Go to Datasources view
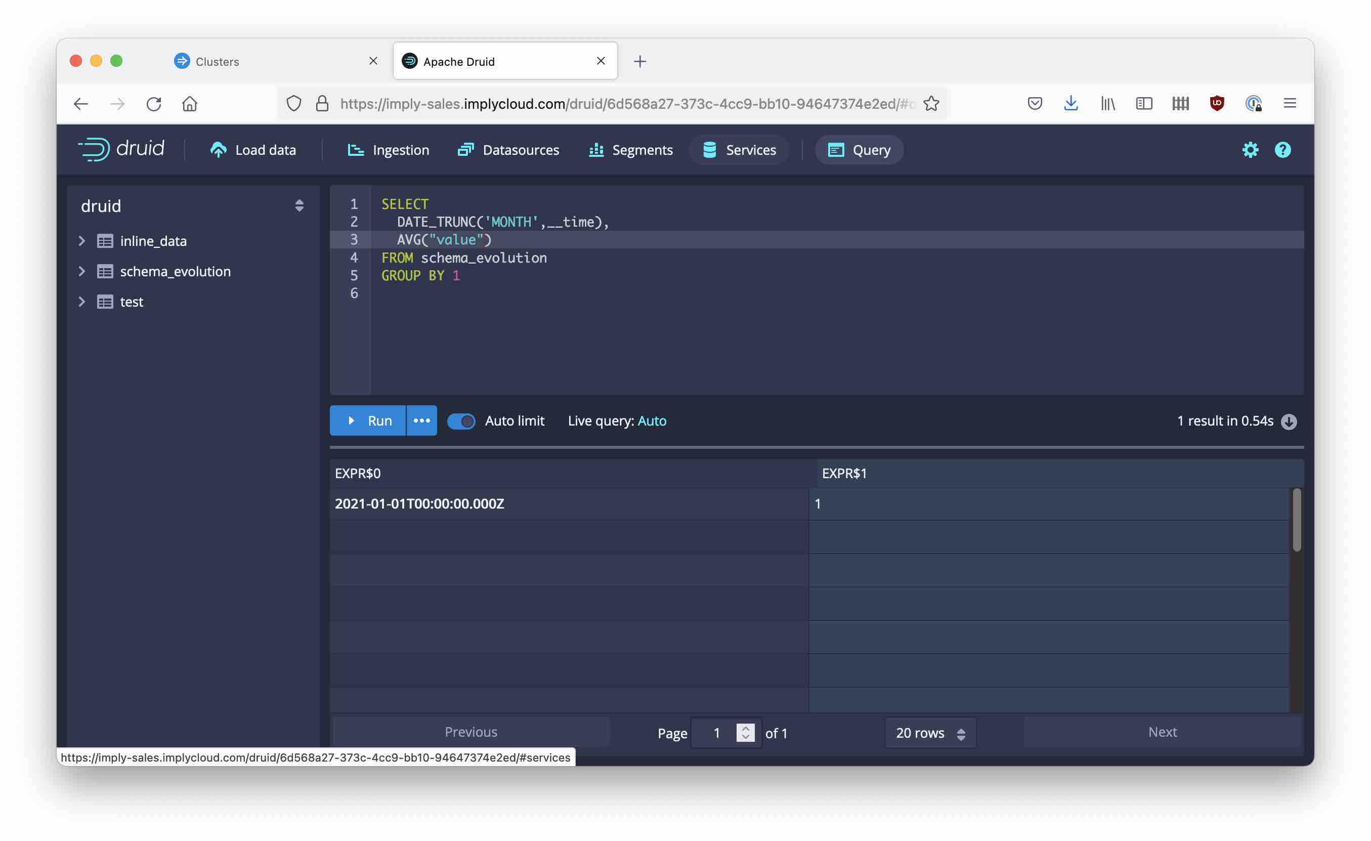The width and height of the screenshot is (1371, 841). tap(508, 150)
